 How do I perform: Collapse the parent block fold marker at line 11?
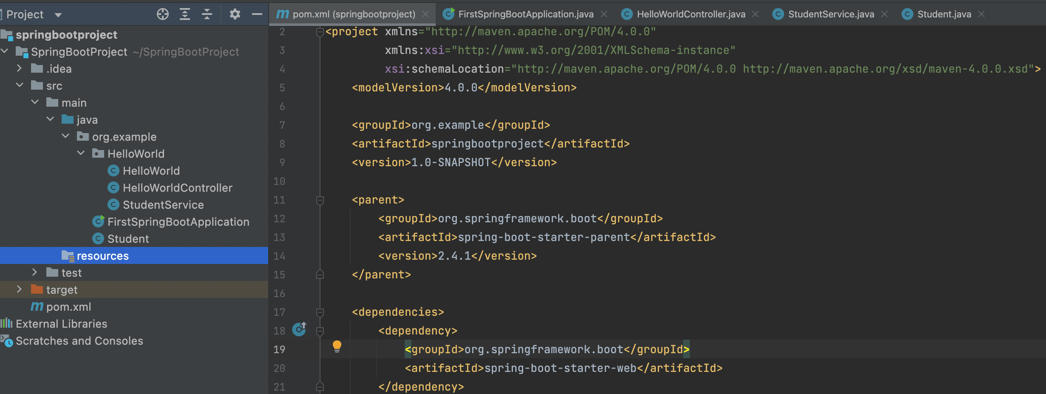pyautogui.click(x=320, y=200)
